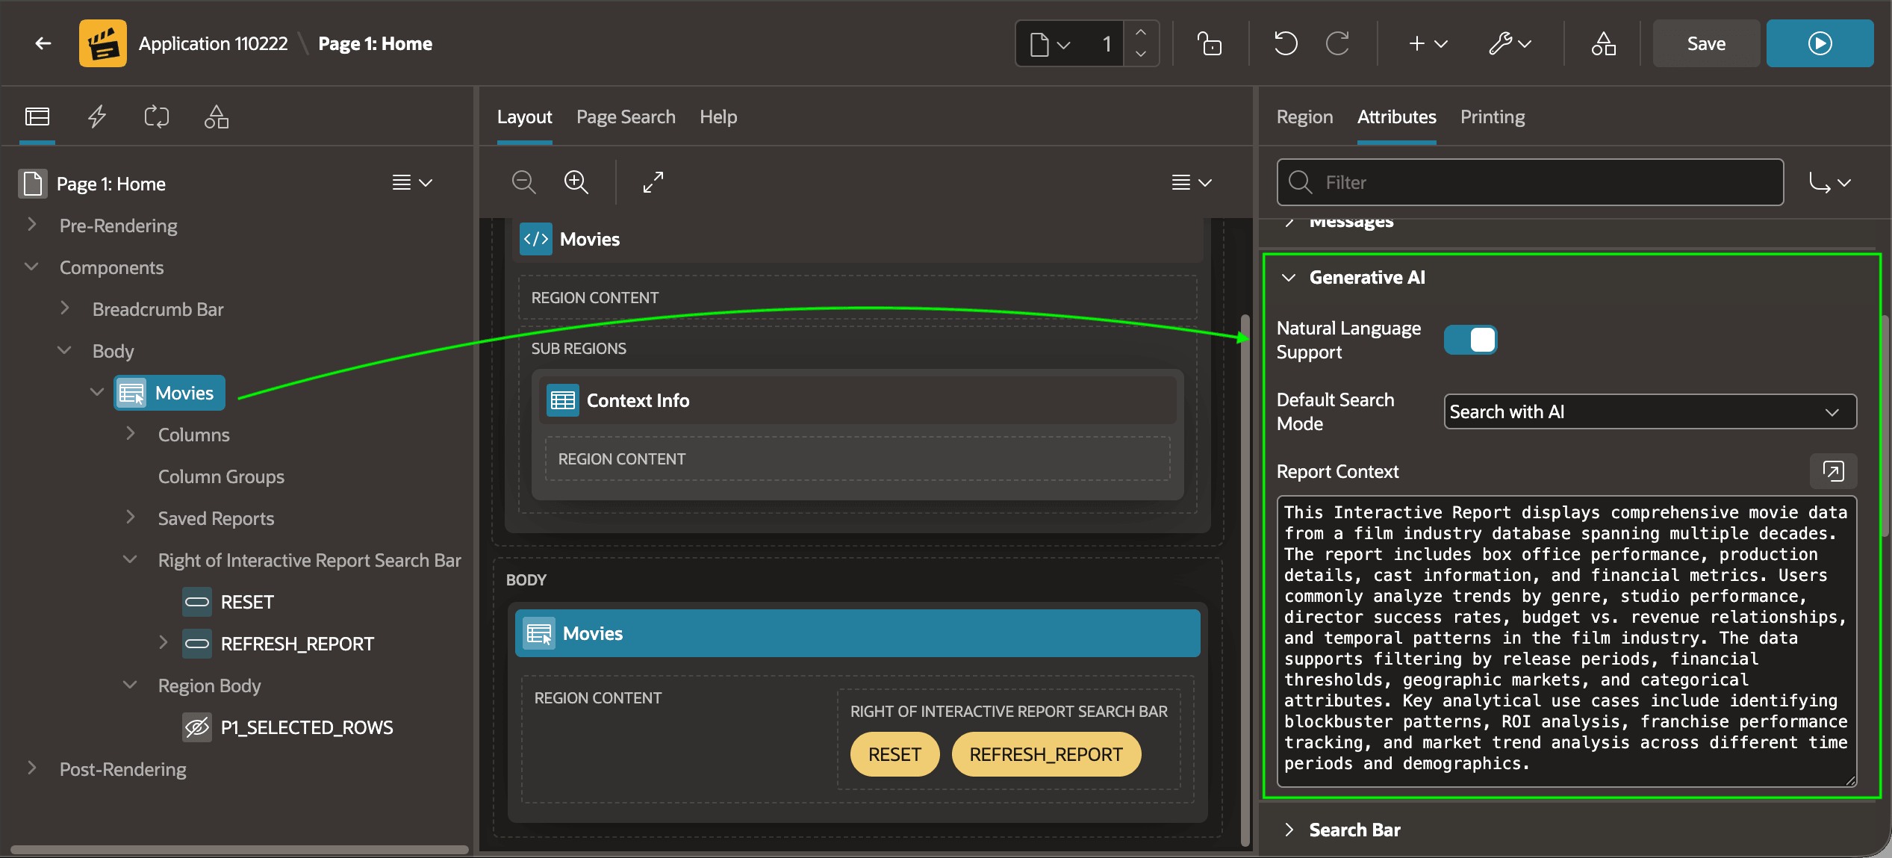Collapse the Movies region tree node
This screenshot has width=1892, height=858.
tap(97, 392)
